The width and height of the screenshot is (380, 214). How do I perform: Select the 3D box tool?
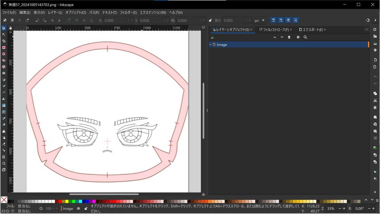coord(4,67)
